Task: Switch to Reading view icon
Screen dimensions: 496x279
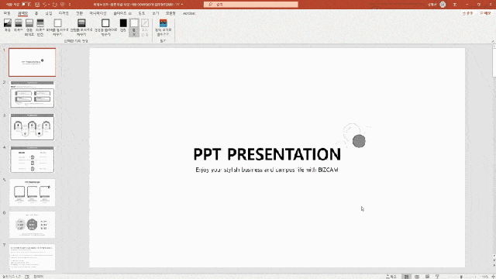Action: point(427,277)
